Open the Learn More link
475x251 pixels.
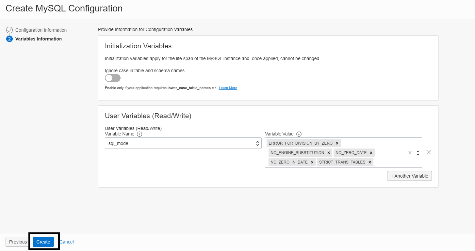228,88
